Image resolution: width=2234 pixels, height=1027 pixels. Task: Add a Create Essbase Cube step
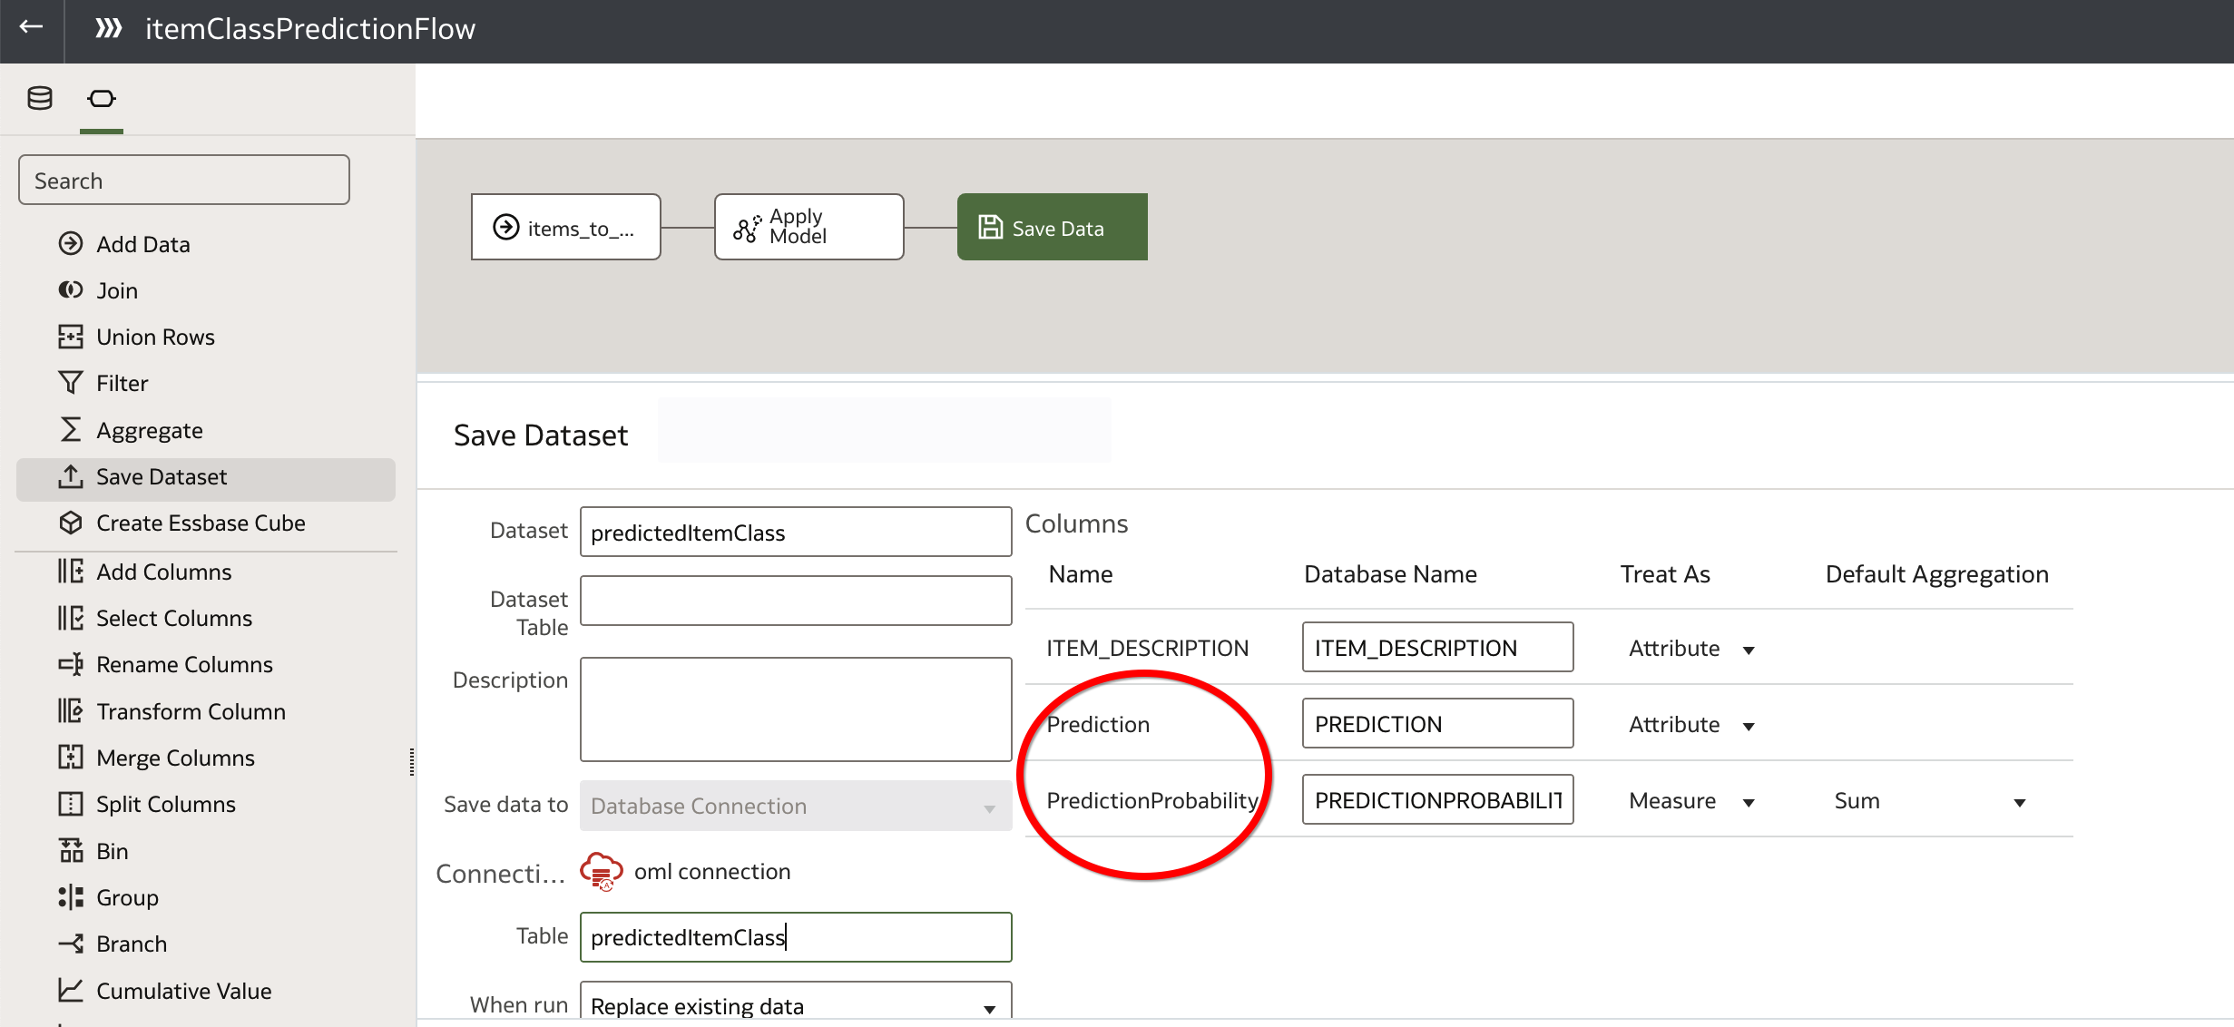click(x=200, y=523)
